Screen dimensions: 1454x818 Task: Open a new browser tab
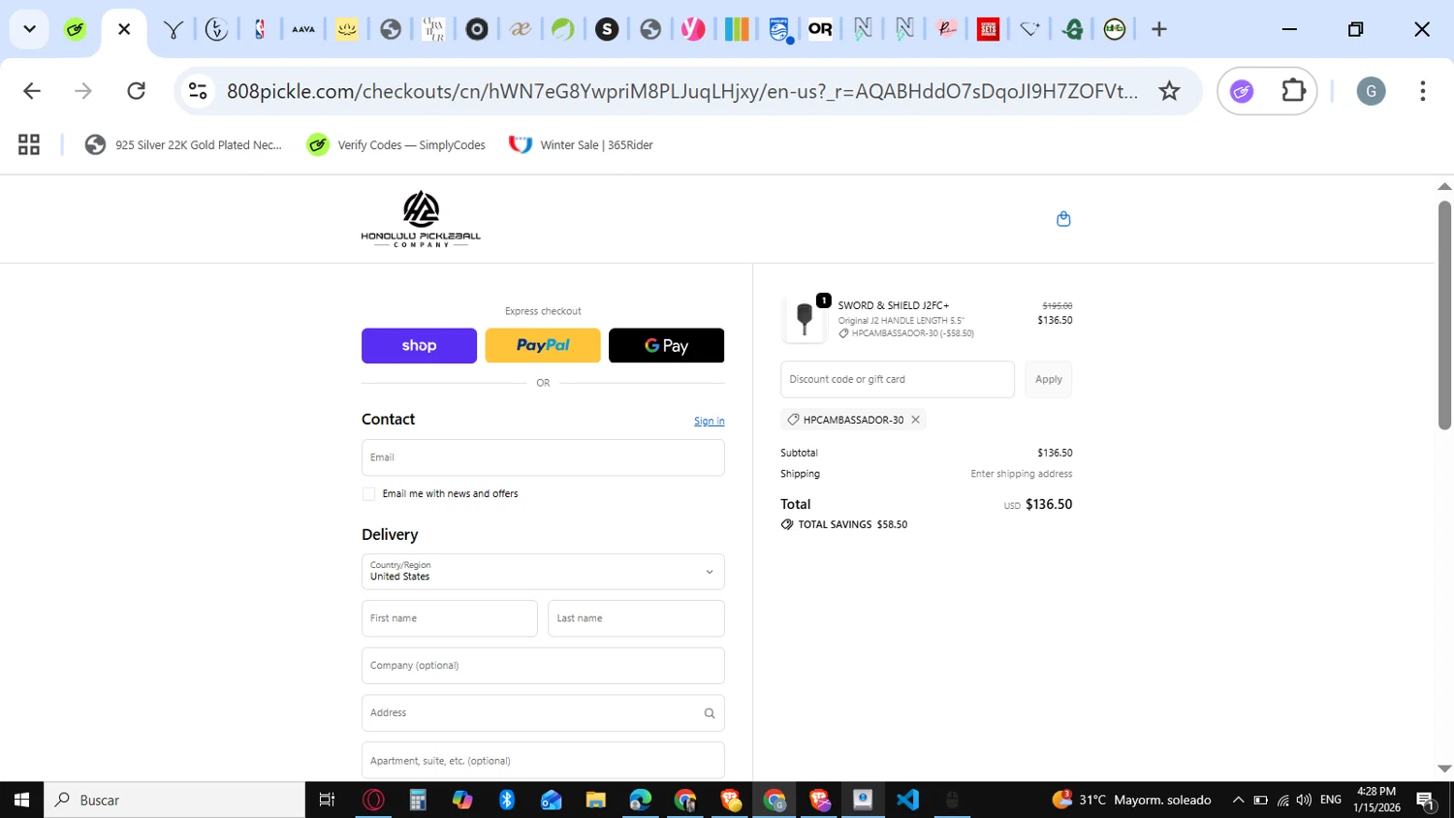point(1159,29)
